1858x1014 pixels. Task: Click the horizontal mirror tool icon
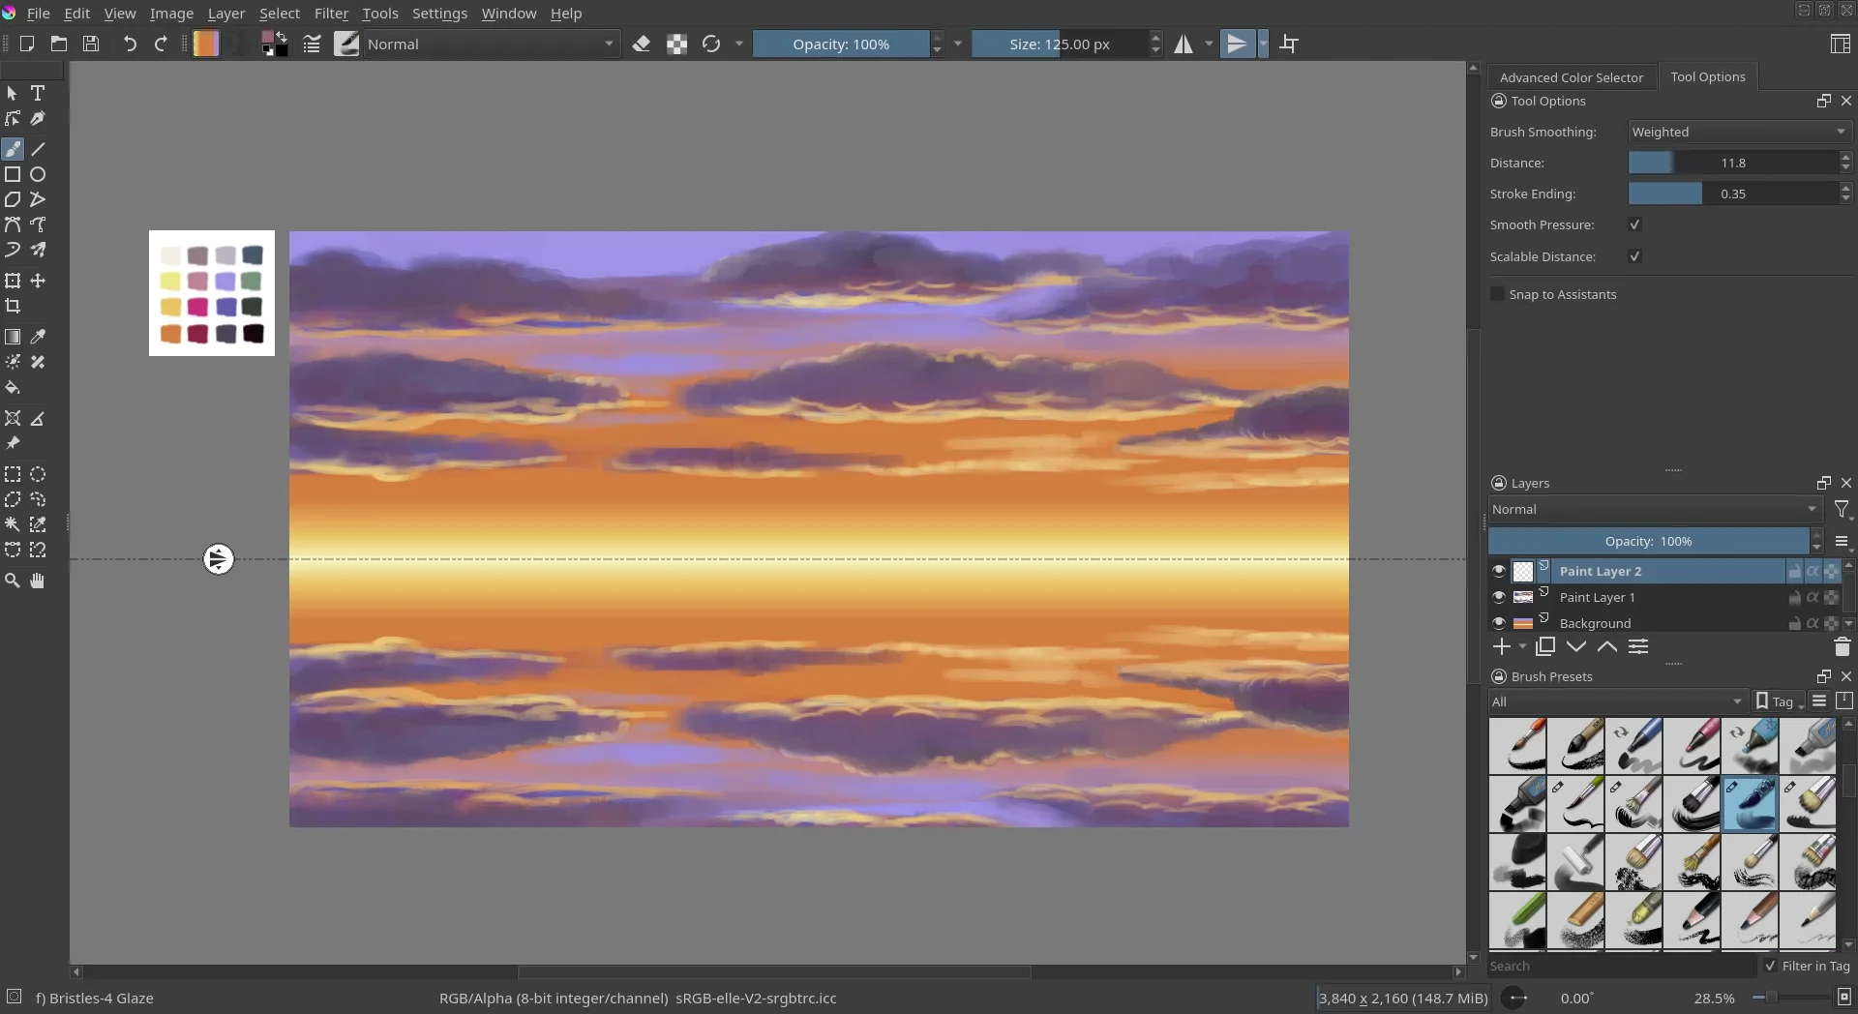pyautogui.click(x=1184, y=45)
